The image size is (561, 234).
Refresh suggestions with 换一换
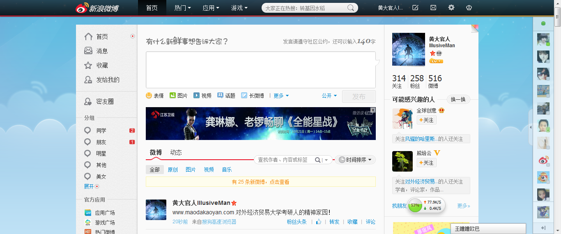[x=458, y=99]
